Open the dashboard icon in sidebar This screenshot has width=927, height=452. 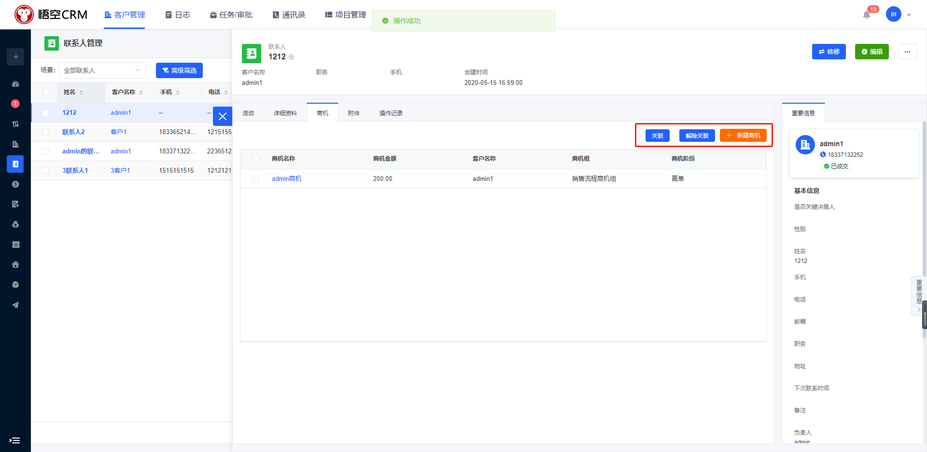coord(15,84)
